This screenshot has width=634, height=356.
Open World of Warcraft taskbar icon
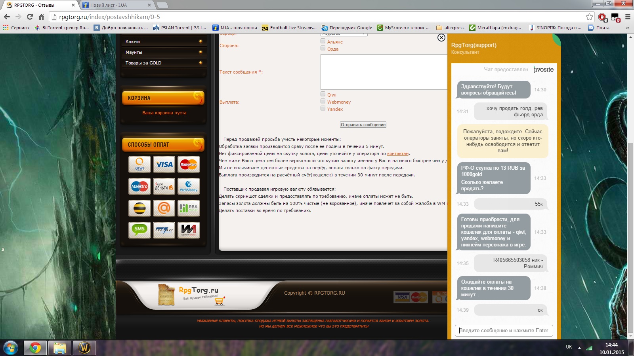pos(84,348)
